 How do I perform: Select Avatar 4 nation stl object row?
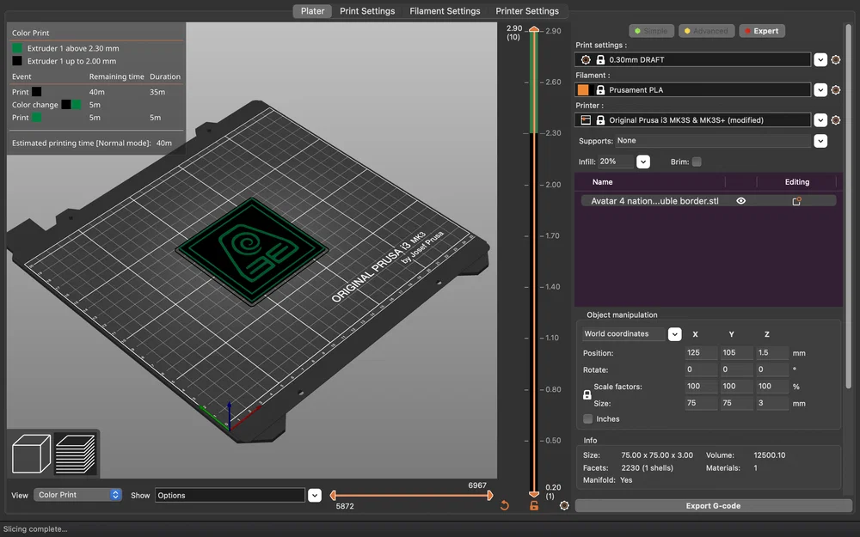pos(709,201)
